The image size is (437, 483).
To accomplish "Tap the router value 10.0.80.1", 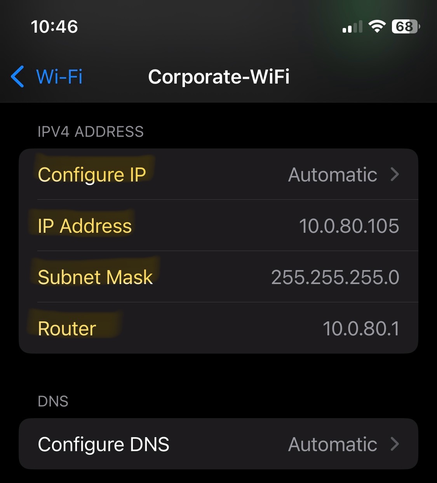I will pyautogui.click(x=361, y=328).
